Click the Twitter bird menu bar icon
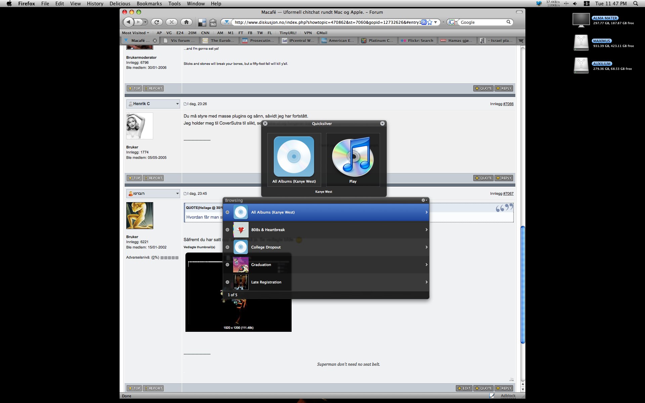Image resolution: width=645 pixels, height=403 pixels. pyautogui.click(x=539, y=4)
